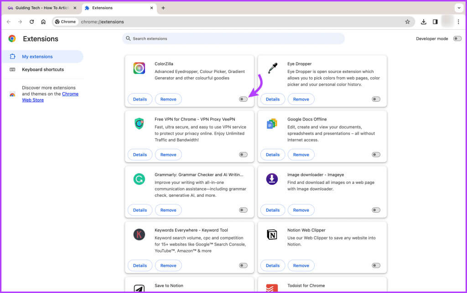Viewport: 467px width, 293px height.
Task: Switch on Notion Web Clipper toggle
Action: (376, 266)
